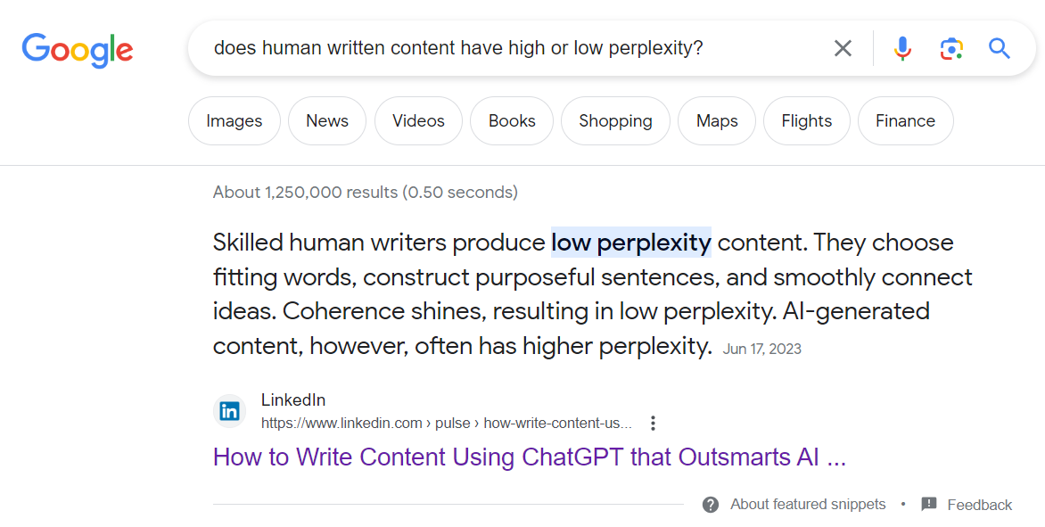This screenshot has height=527, width=1045.
Task: Switch to the Images tab
Action: pos(235,121)
